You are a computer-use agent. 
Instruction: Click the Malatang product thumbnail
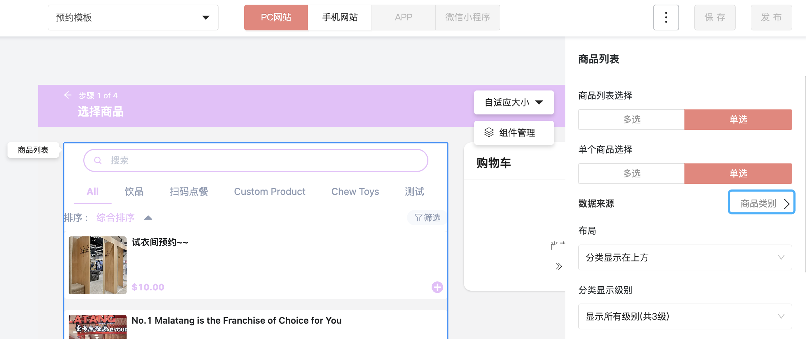click(x=98, y=326)
